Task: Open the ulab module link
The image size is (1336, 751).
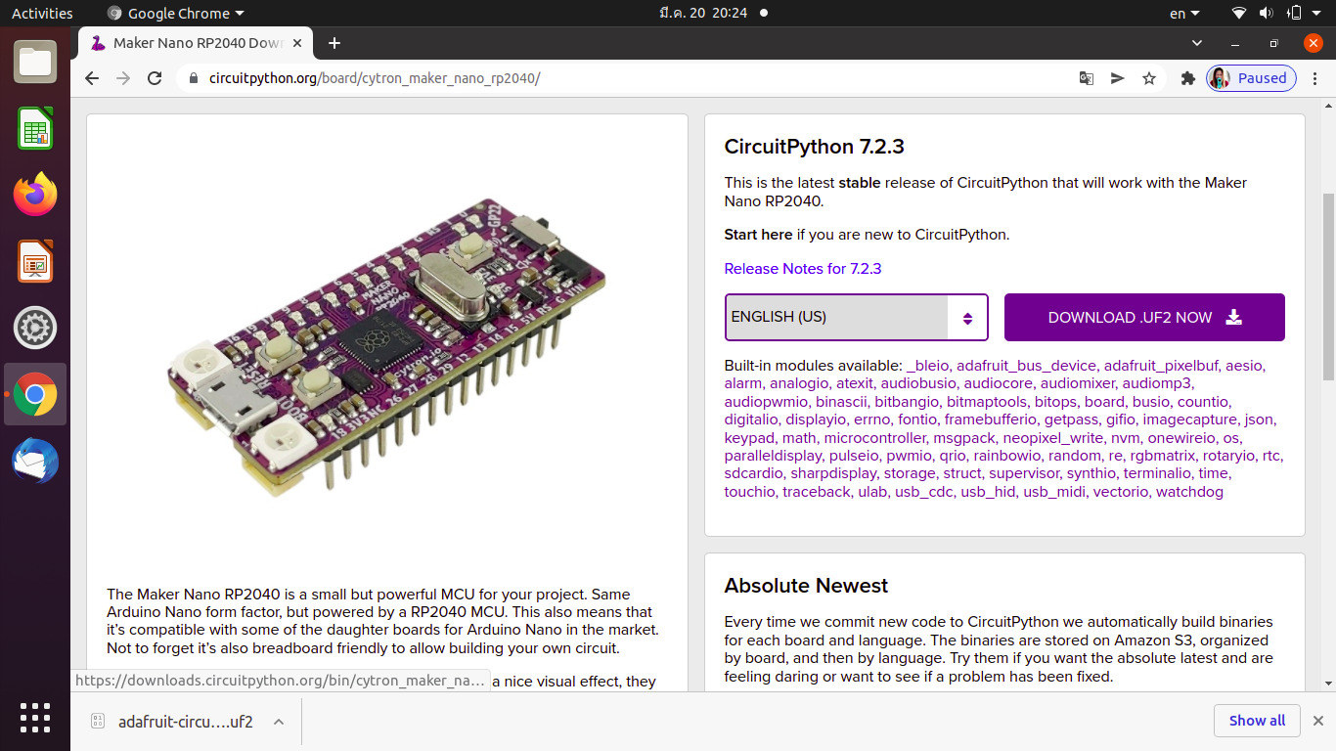Action: point(872,491)
